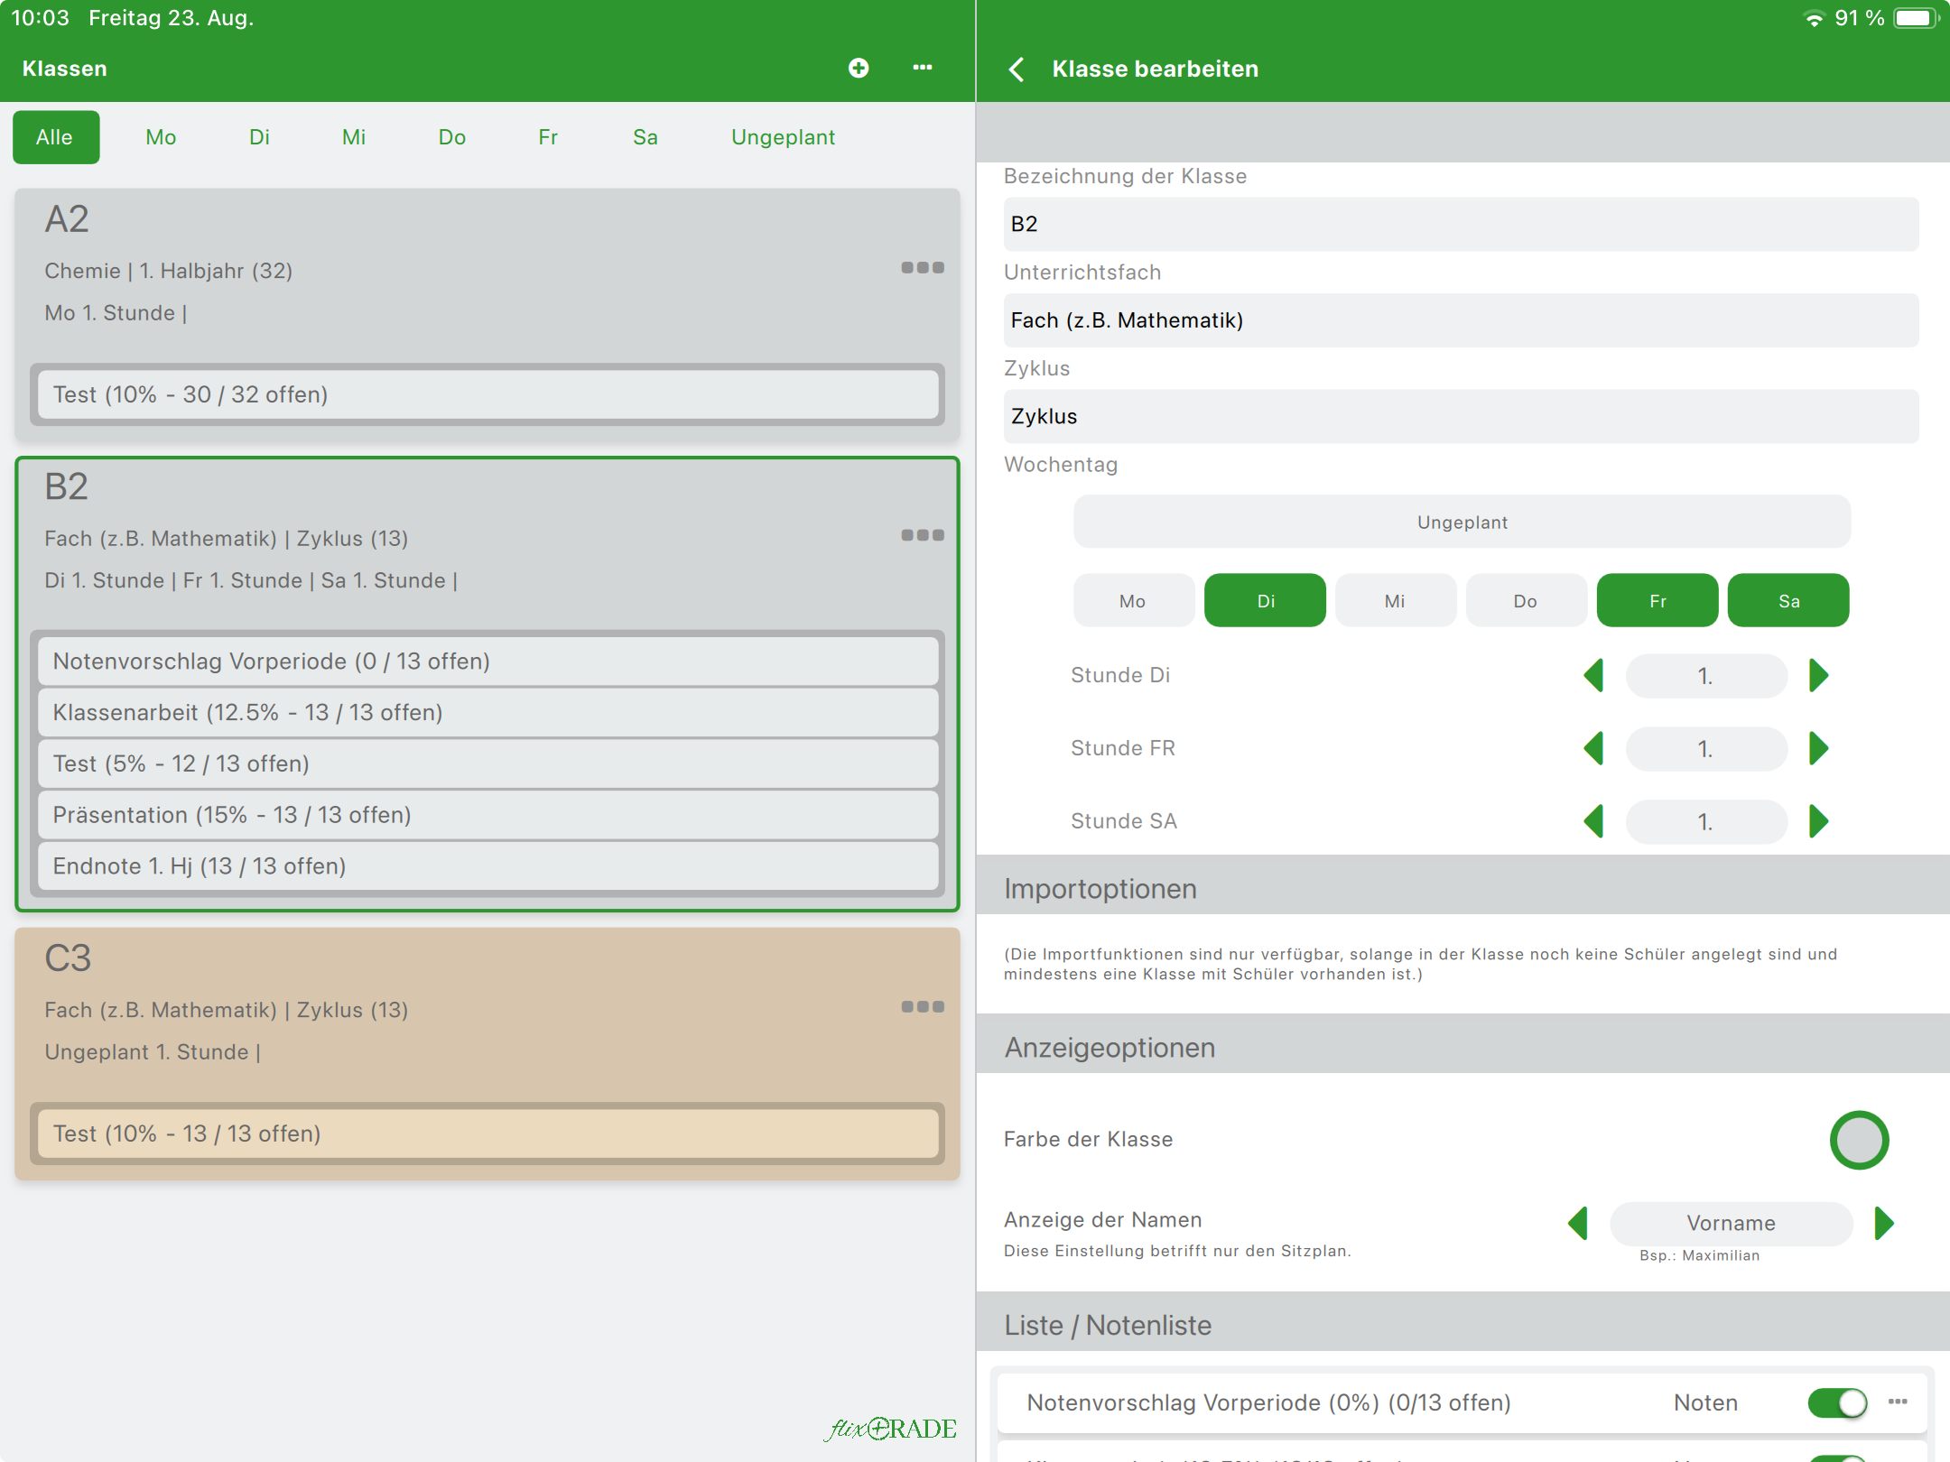Screen dimensions: 1950x1462
Task: Open the Farbe der Klasse color picker
Action: click(1859, 1140)
